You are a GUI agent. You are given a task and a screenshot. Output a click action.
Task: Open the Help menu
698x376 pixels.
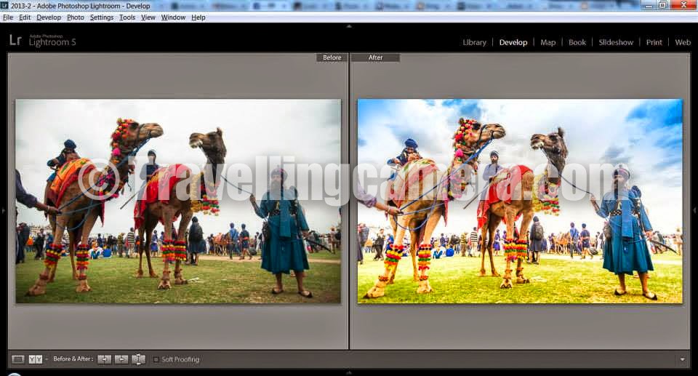[198, 17]
